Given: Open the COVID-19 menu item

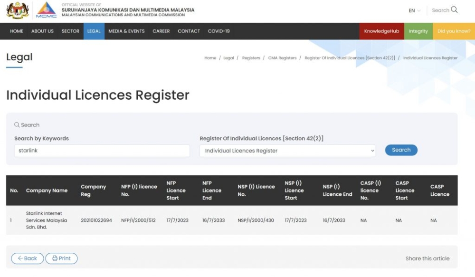Looking at the screenshot, I should pyautogui.click(x=218, y=31).
